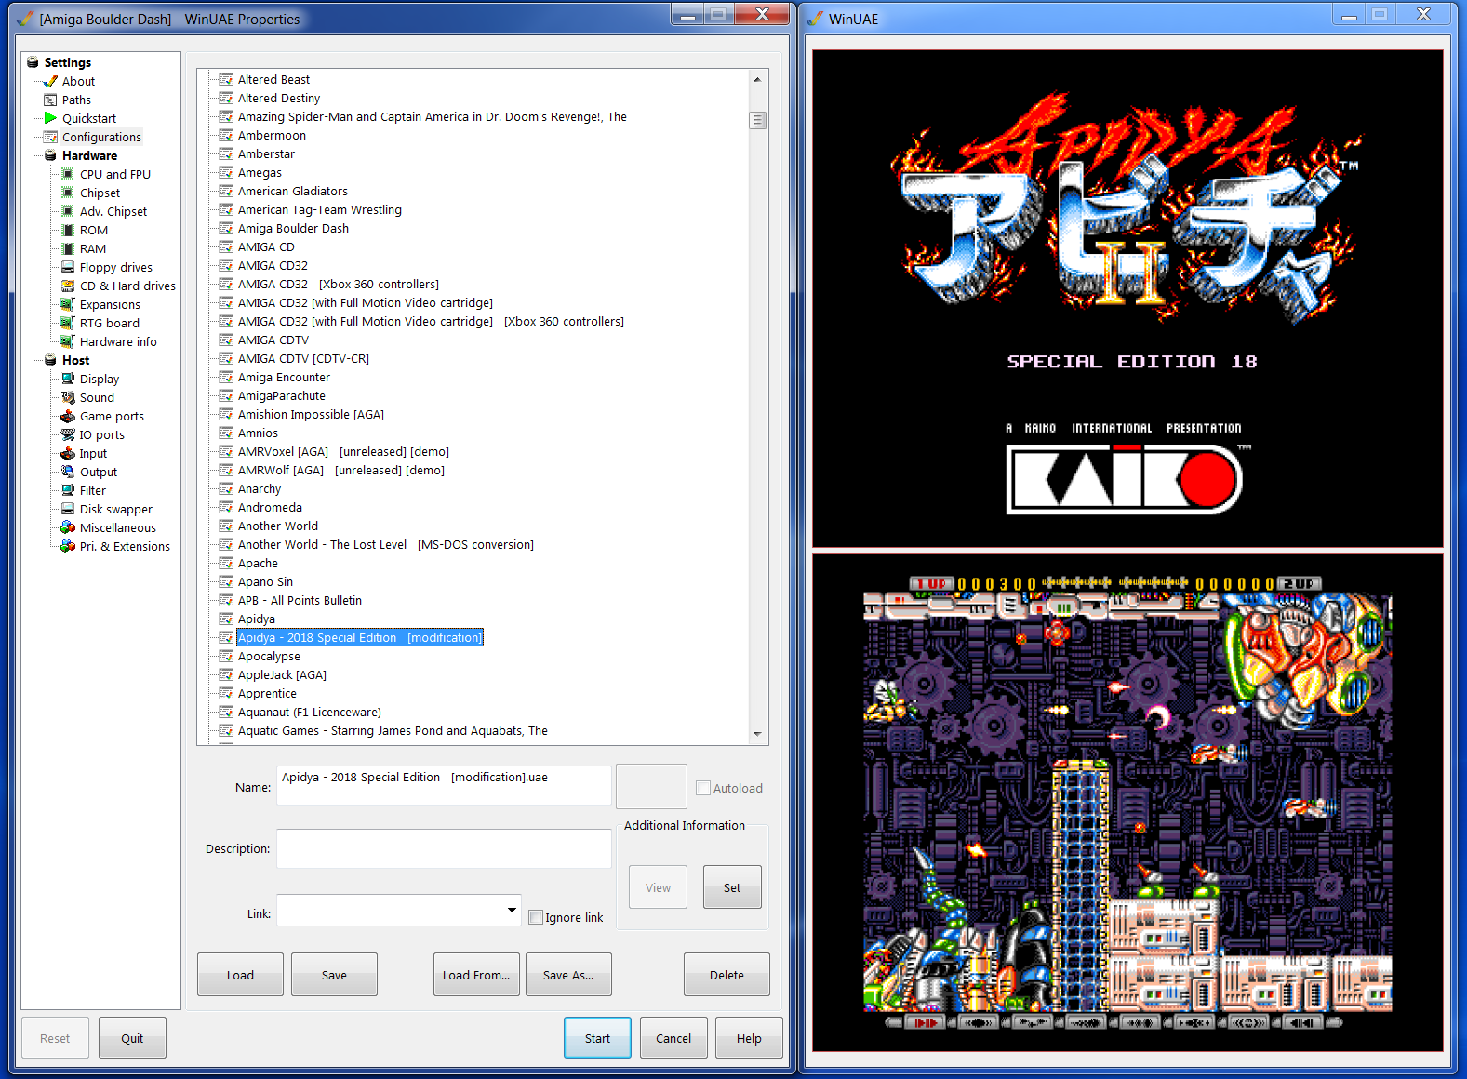
Task: Open the Link dropdown list
Action: [x=512, y=910]
